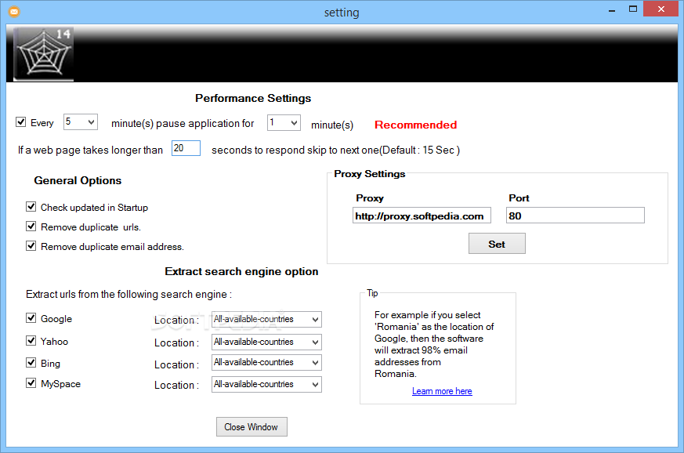Click the Proxy Settings group label
This screenshot has width=684, height=453.
coord(370,174)
